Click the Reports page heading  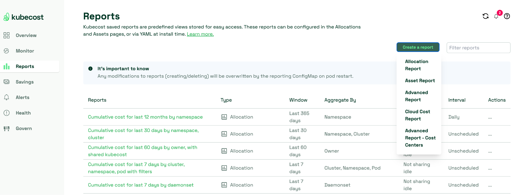point(102,16)
